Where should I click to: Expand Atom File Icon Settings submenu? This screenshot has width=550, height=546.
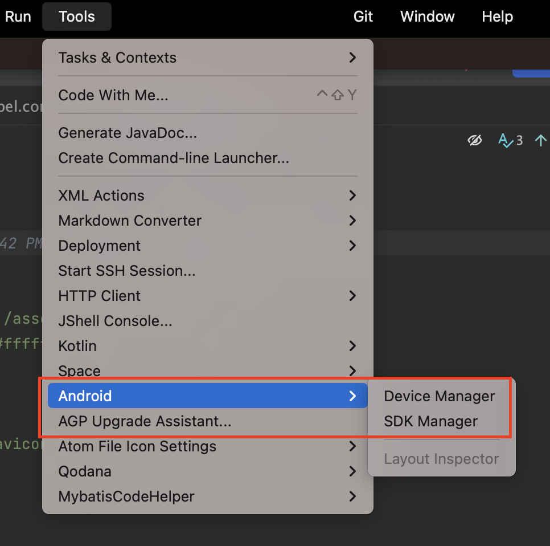coord(208,446)
